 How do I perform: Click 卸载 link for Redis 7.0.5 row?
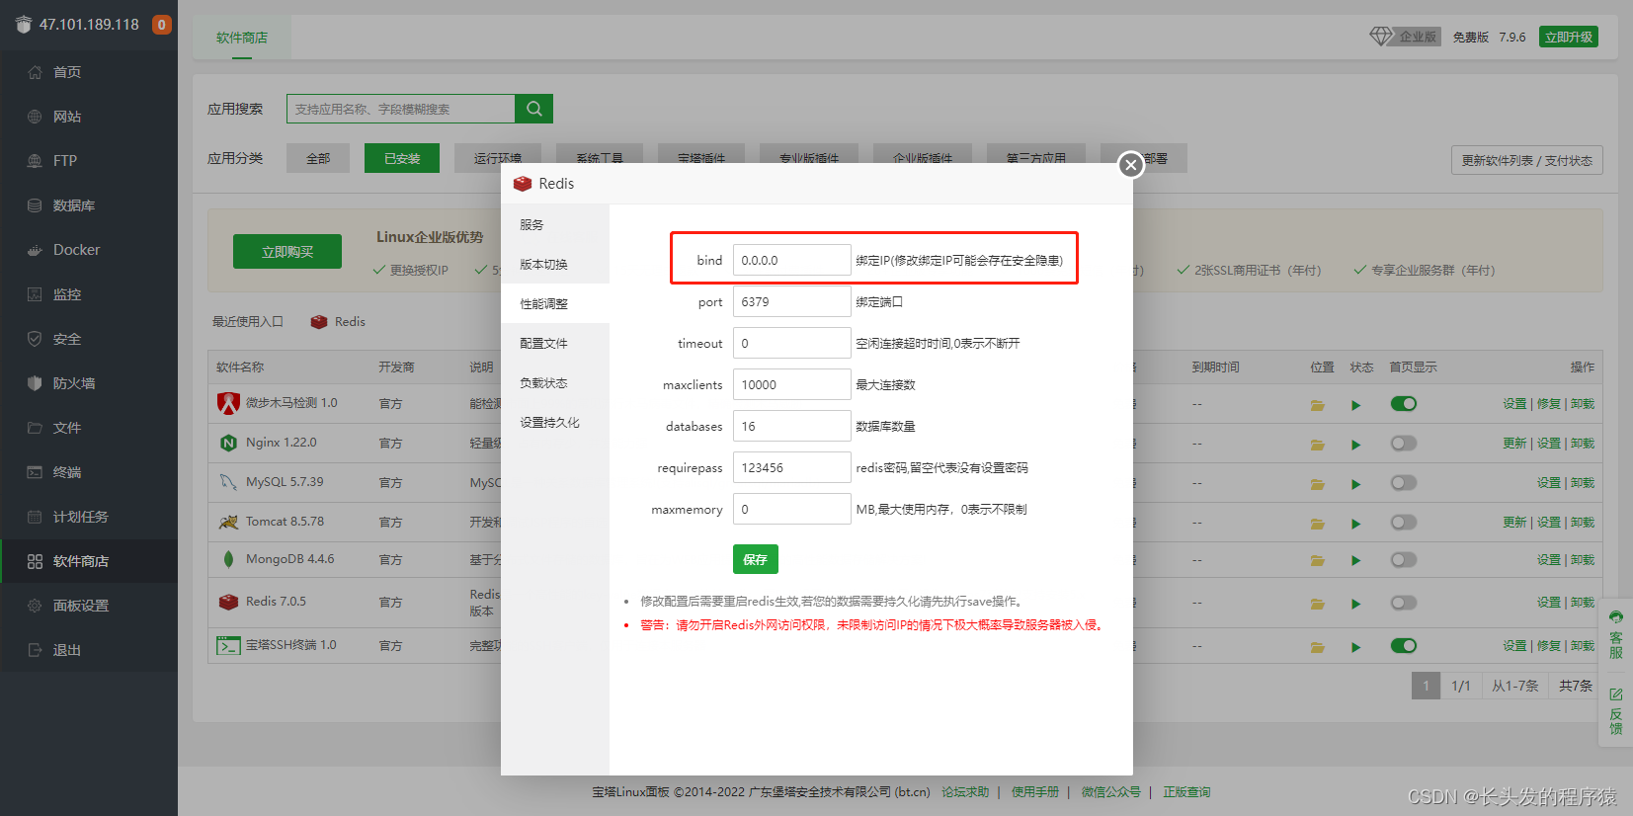pos(1583,602)
